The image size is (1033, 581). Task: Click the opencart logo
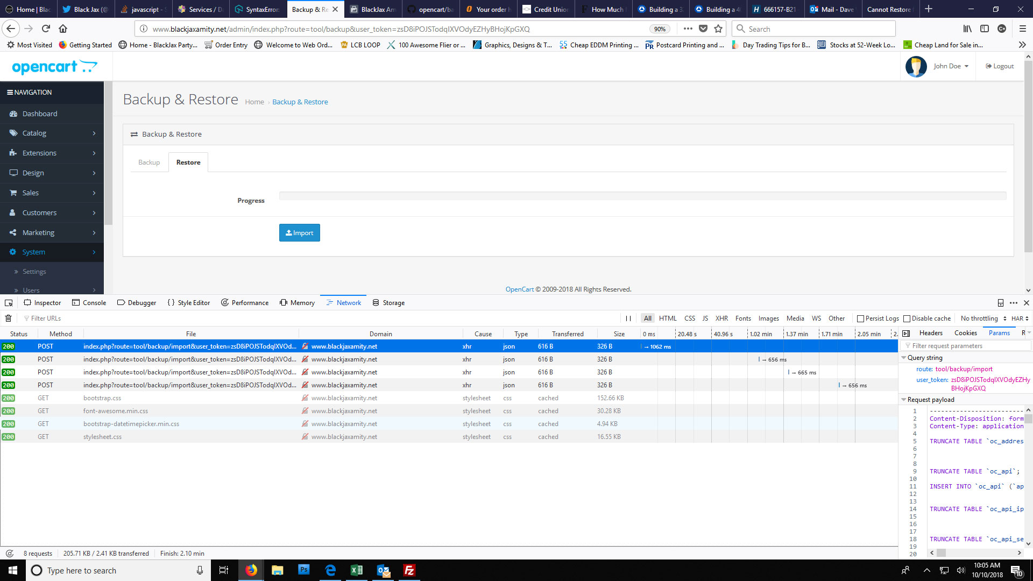[54, 67]
